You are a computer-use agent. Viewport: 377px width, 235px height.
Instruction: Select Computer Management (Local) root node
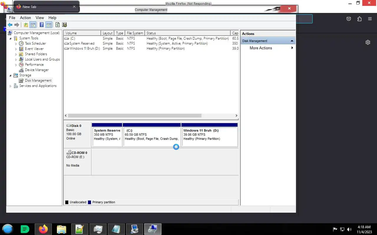click(37, 33)
